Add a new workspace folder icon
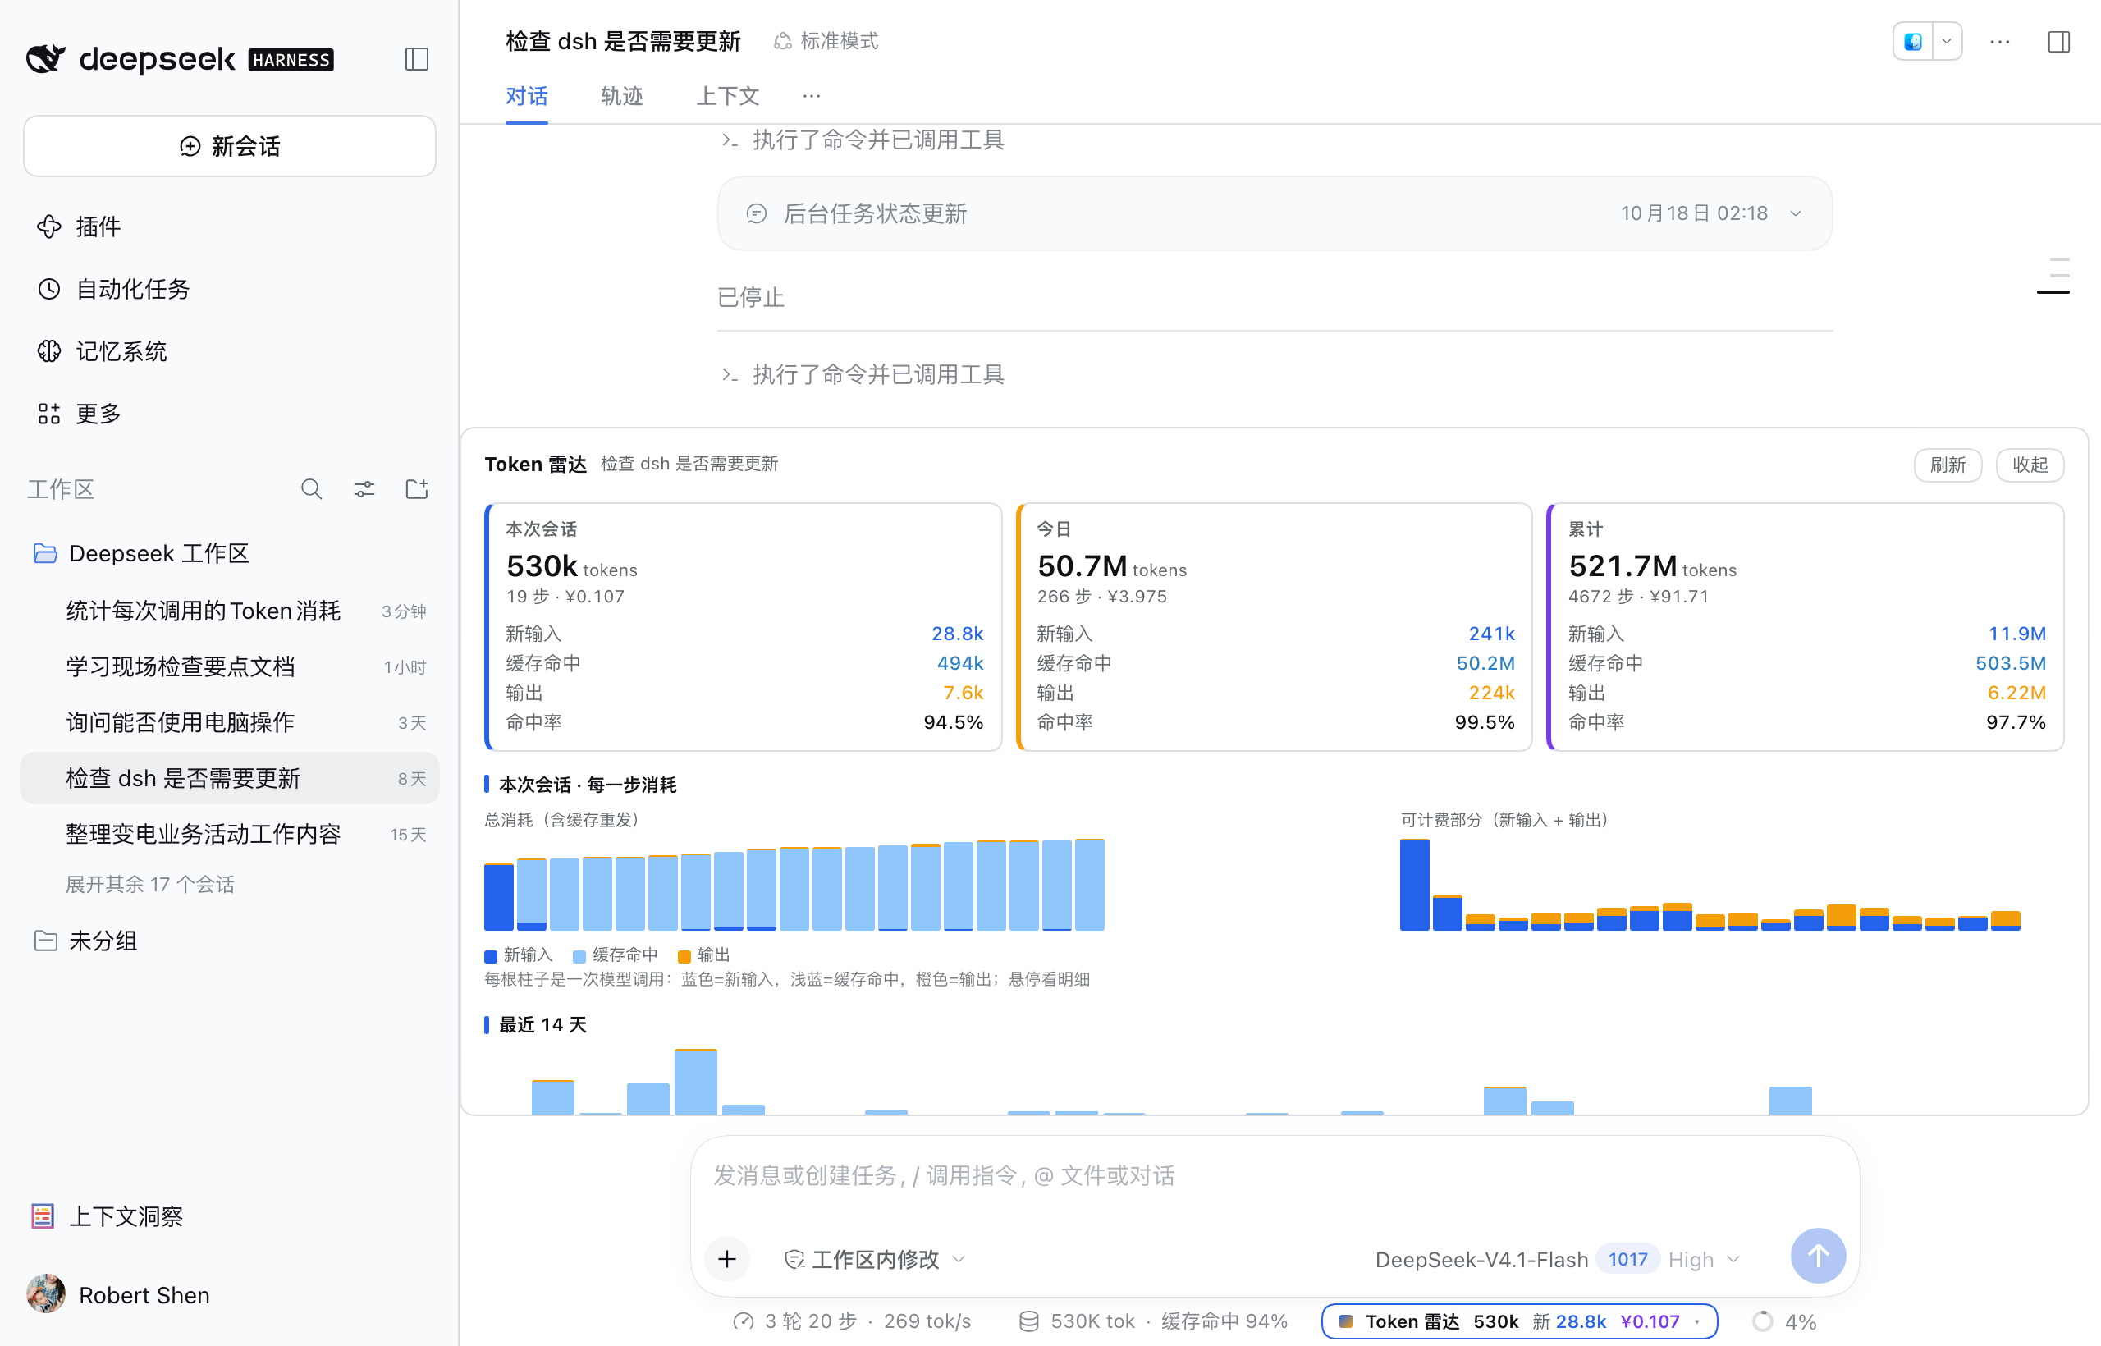This screenshot has height=1346, width=2101. tap(417, 488)
